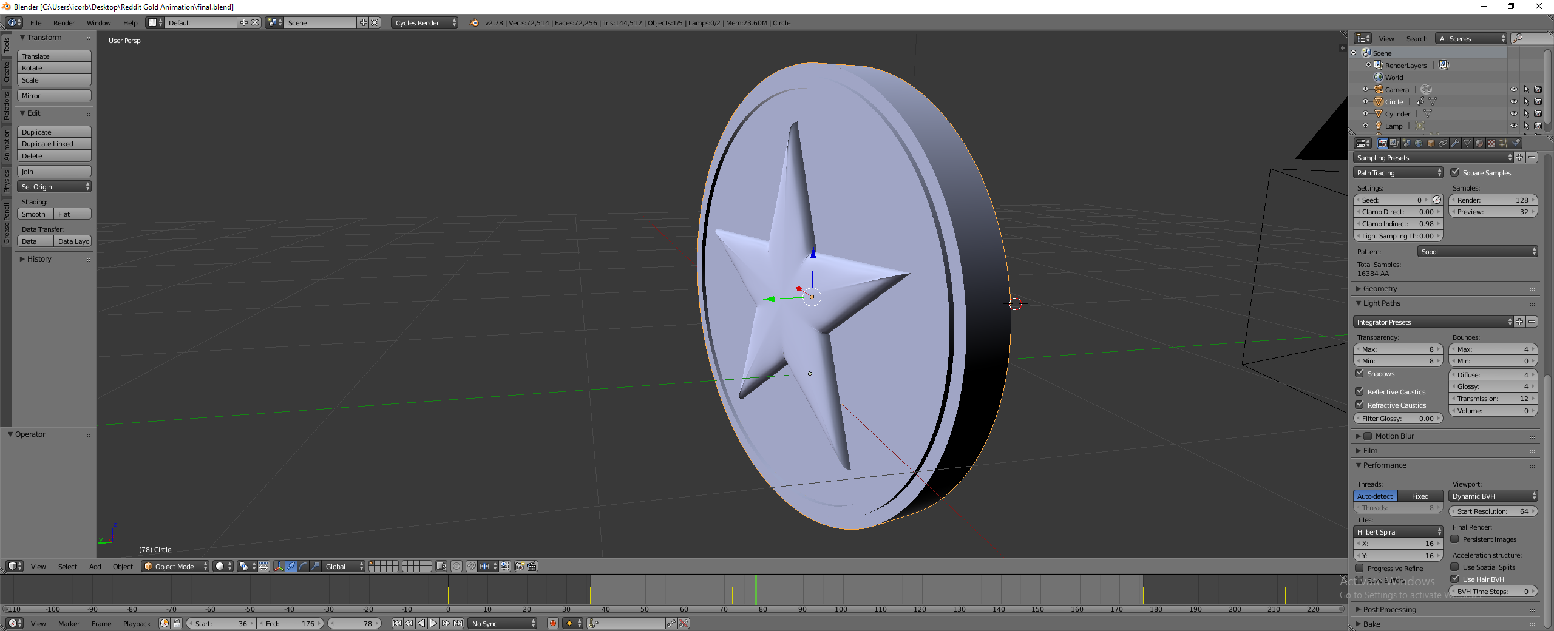Click the play animation forward button
1554x631 pixels.
coord(433,623)
